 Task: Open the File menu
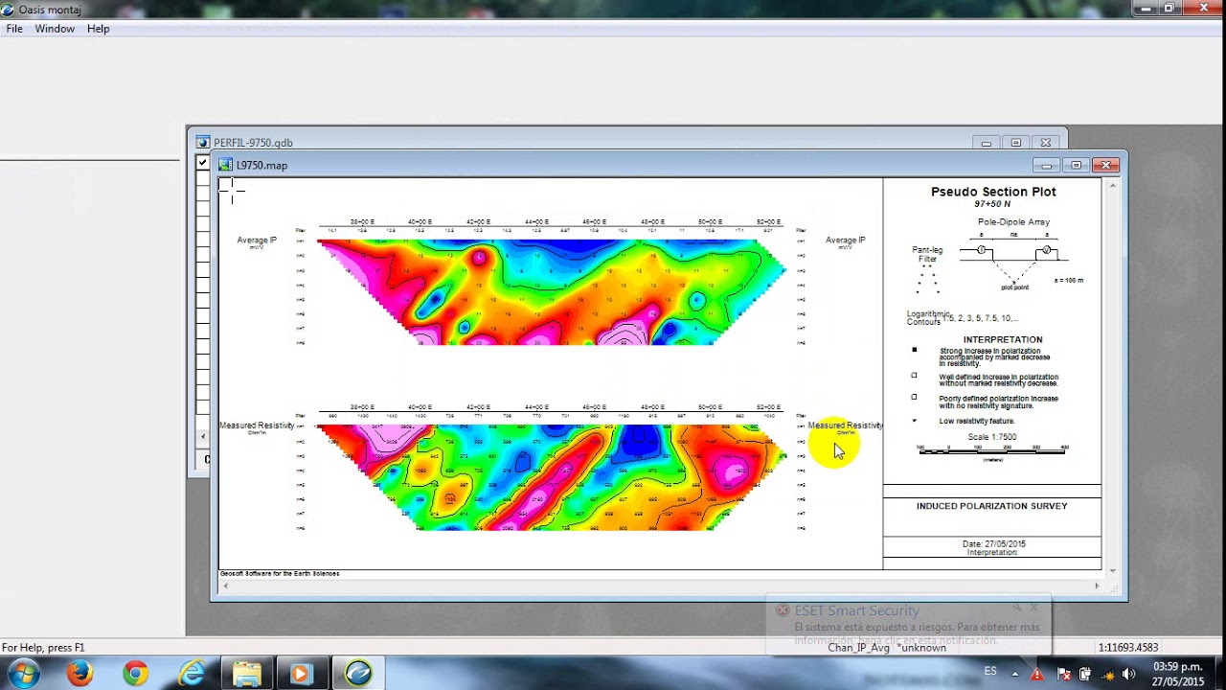coord(14,29)
